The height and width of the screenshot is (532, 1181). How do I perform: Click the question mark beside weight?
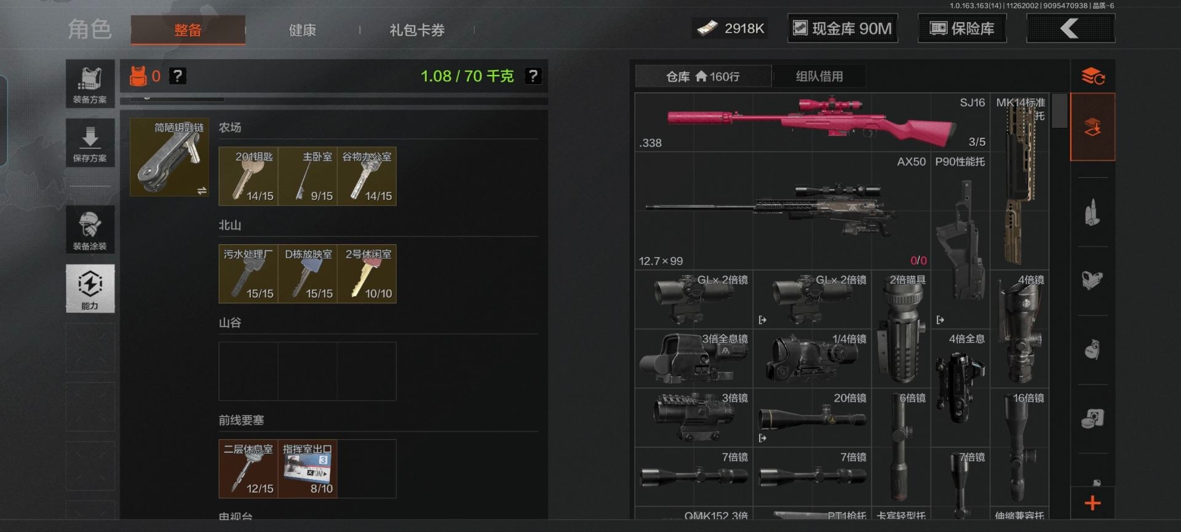coord(533,76)
